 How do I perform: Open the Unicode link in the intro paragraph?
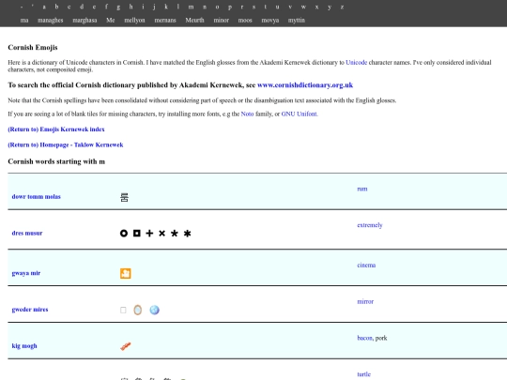(357, 62)
